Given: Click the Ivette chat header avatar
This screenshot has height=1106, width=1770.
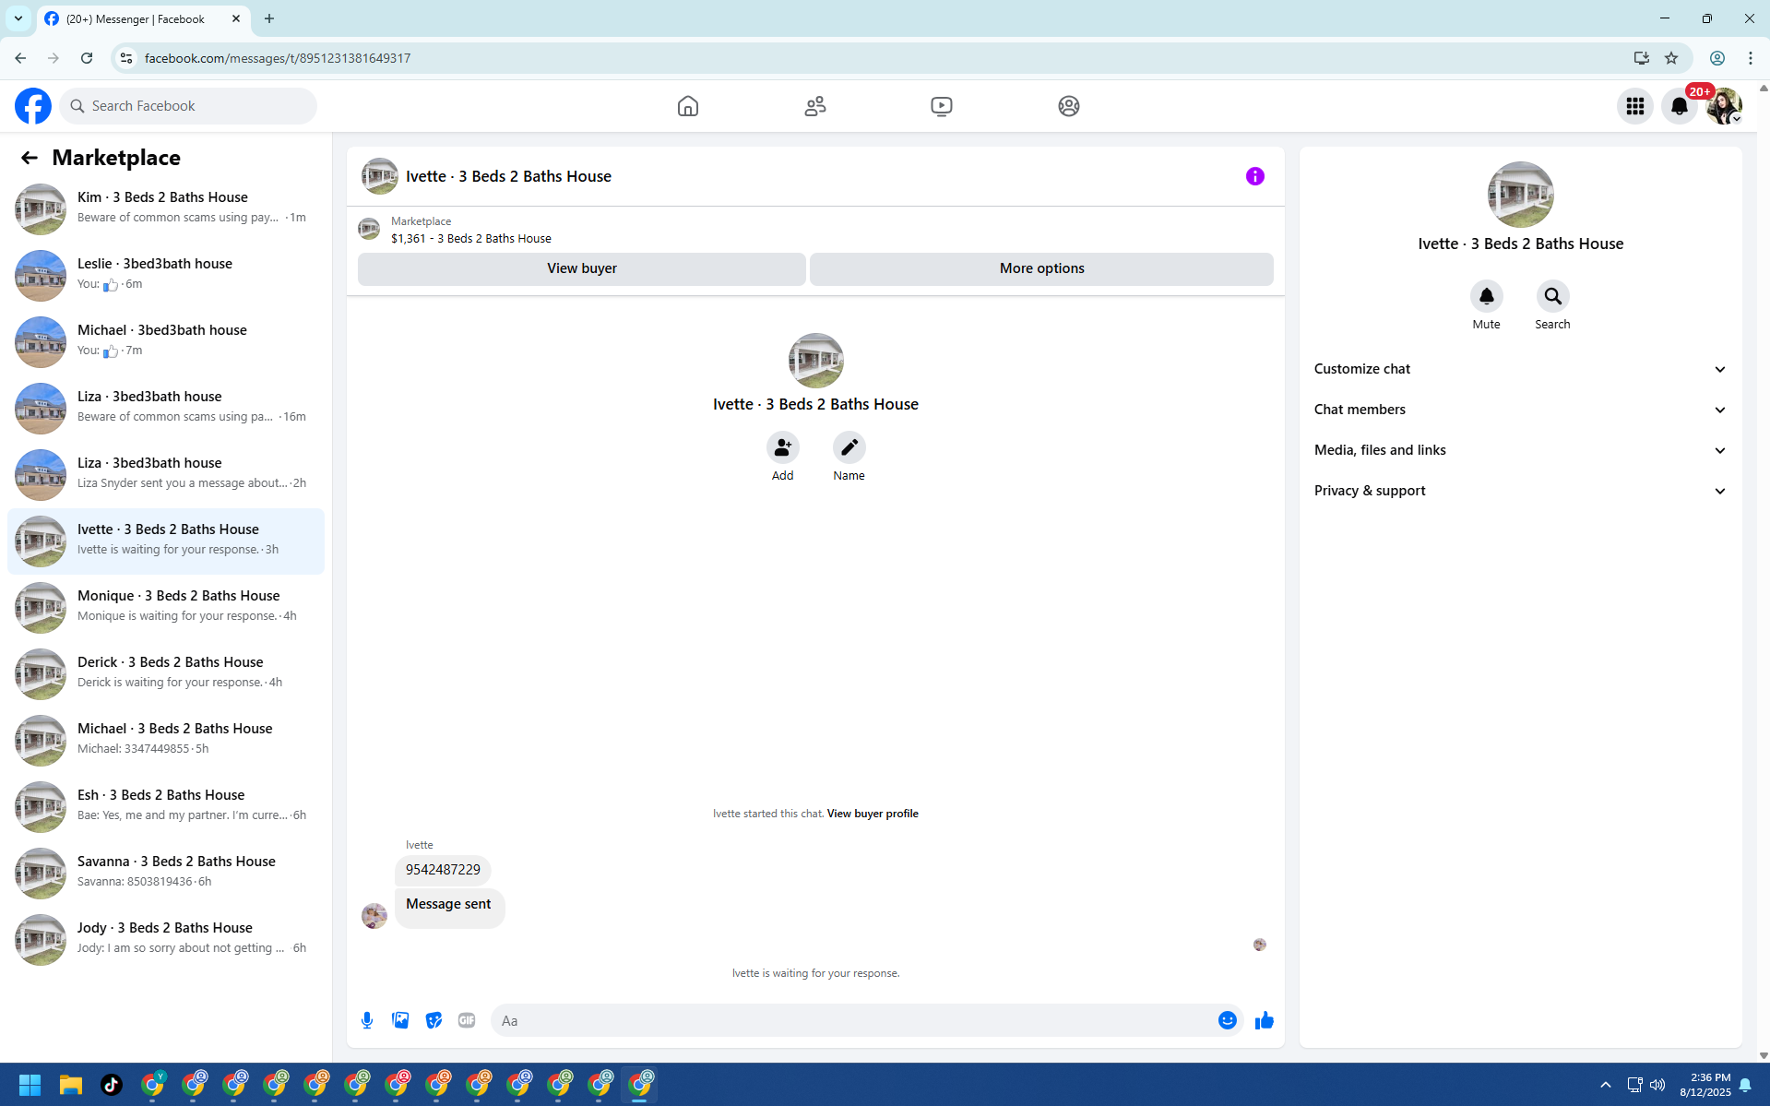Looking at the screenshot, I should click(x=379, y=176).
